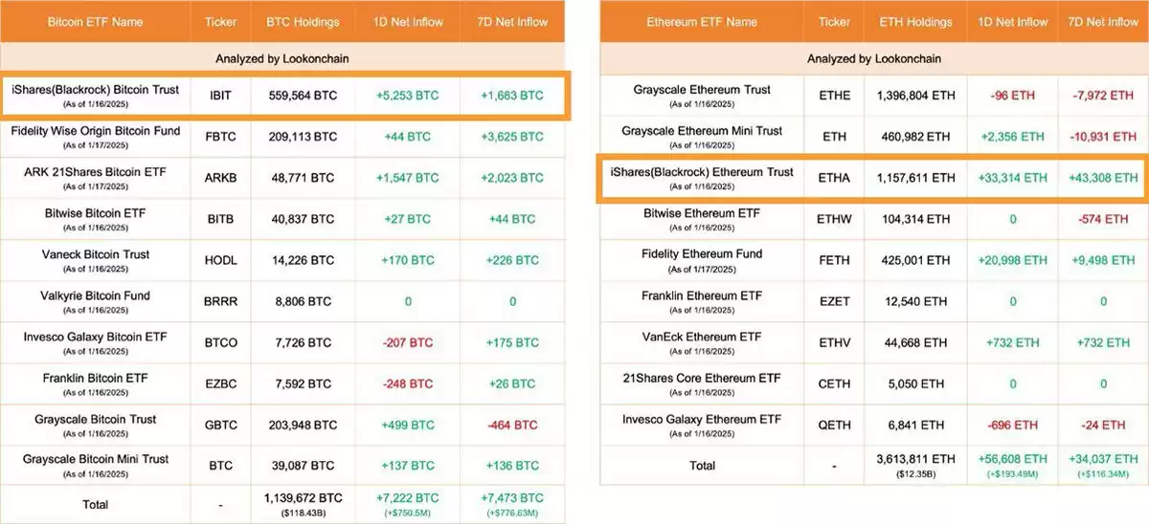The image size is (1149, 524).
Task: Click the Ethereum ETF Name column header
Action: click(x=702, y=21)
